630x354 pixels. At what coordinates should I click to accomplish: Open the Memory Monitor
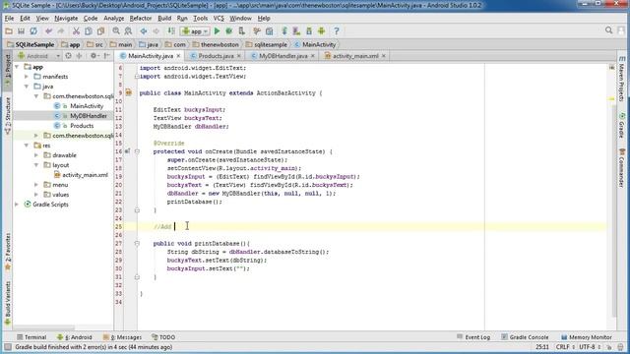tap(587, 337)
